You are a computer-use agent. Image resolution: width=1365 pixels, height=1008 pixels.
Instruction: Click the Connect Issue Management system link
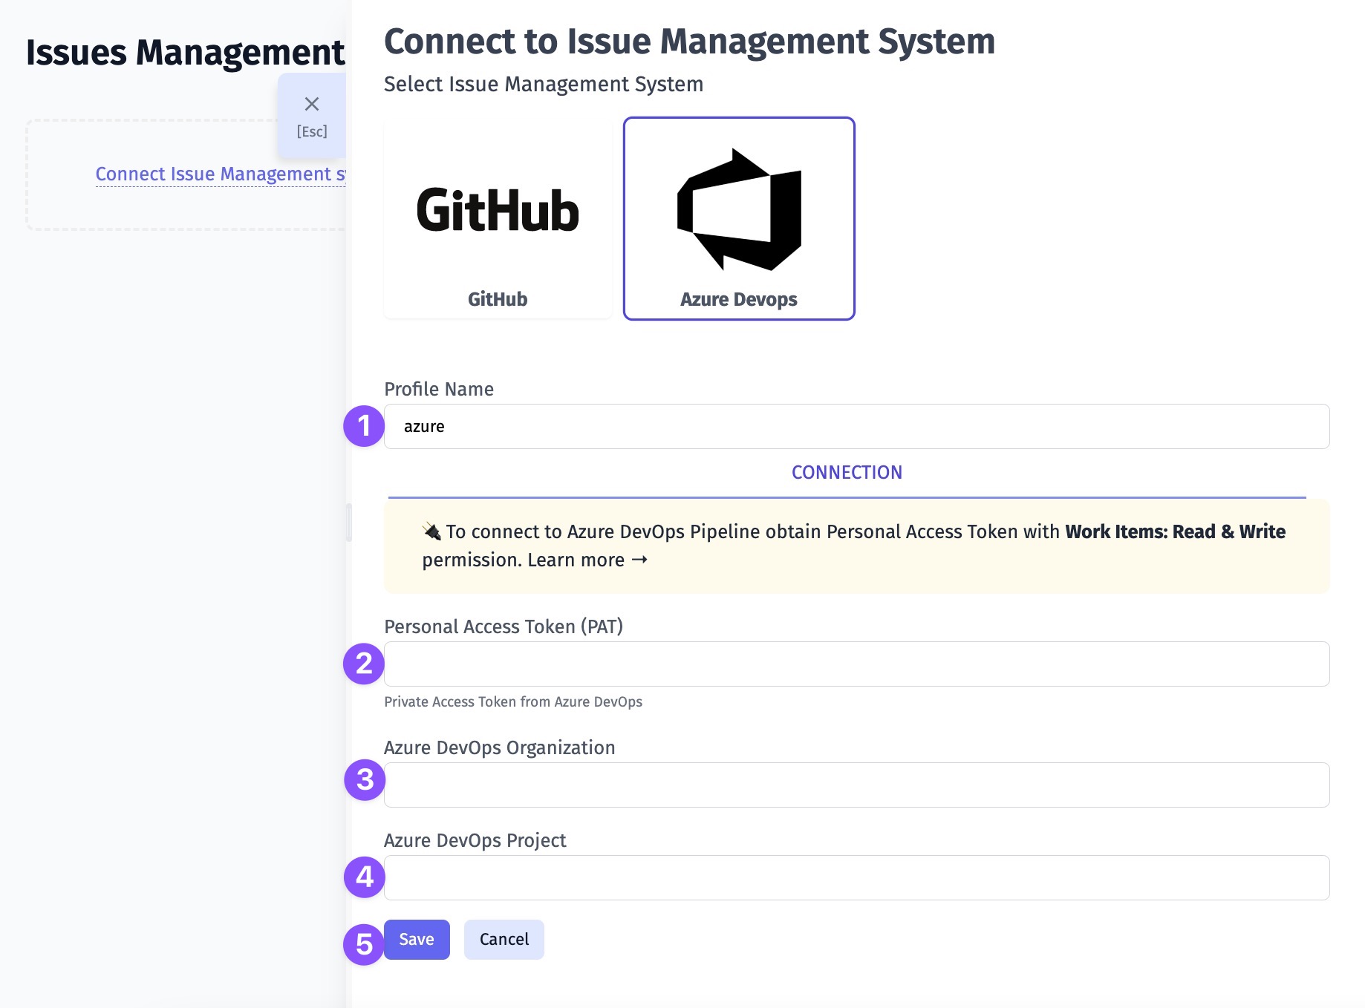221,174
